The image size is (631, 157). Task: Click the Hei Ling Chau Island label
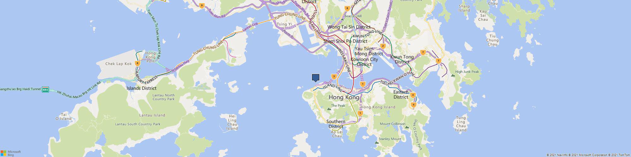point(232,122)
